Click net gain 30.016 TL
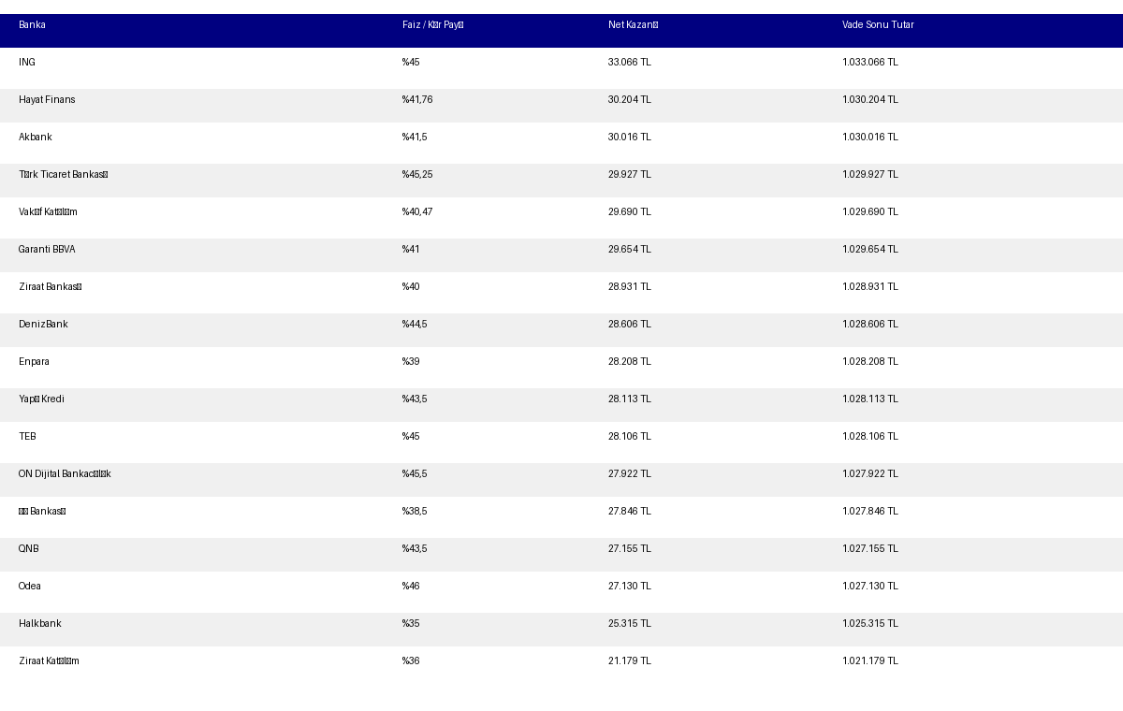The width and height of the screenshot is (1123, 711). pyautogui.click(x=630, y=138)
